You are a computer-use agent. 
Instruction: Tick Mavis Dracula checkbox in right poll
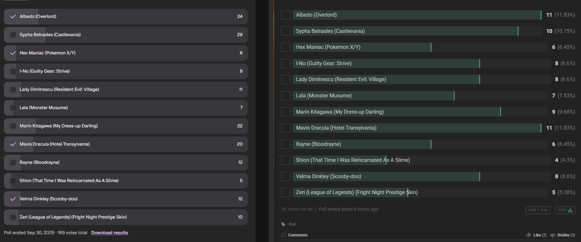click(x=286, y=128)
